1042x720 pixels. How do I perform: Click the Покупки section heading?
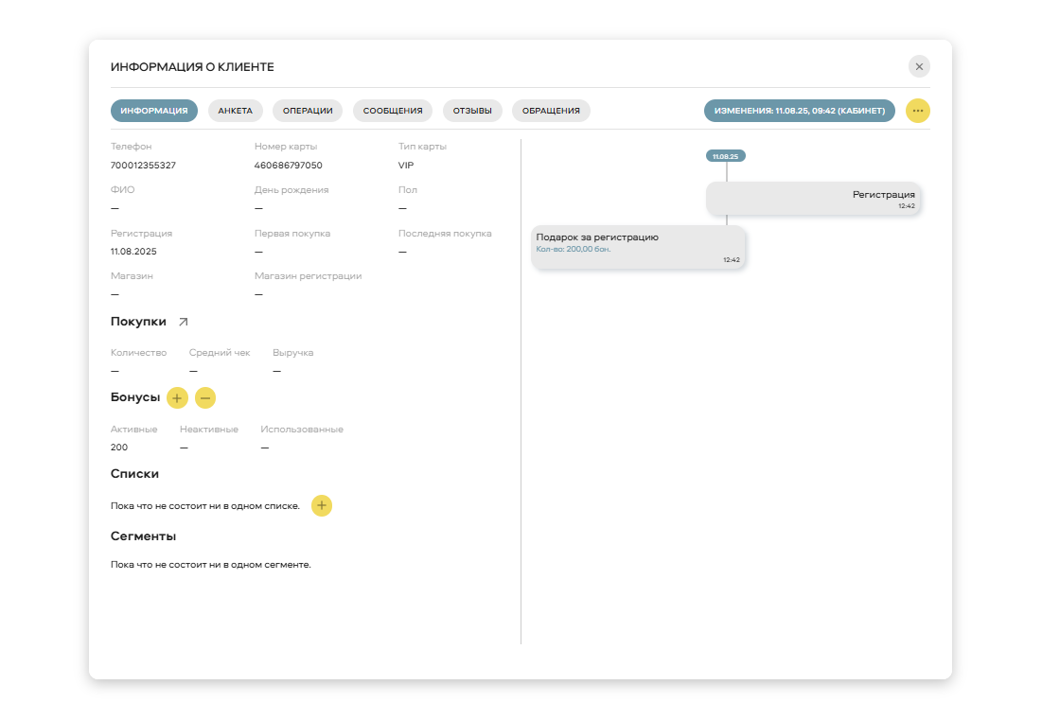click(138, 322)
